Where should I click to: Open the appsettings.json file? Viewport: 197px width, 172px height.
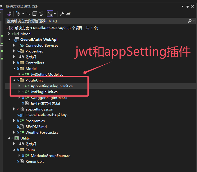coord(39,109)
